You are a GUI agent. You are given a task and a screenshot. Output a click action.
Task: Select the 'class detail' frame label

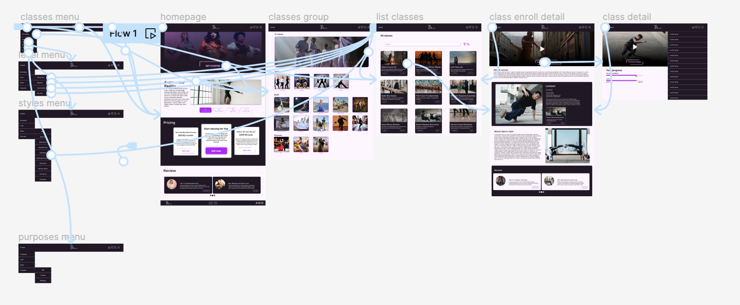tap(627, 17)
